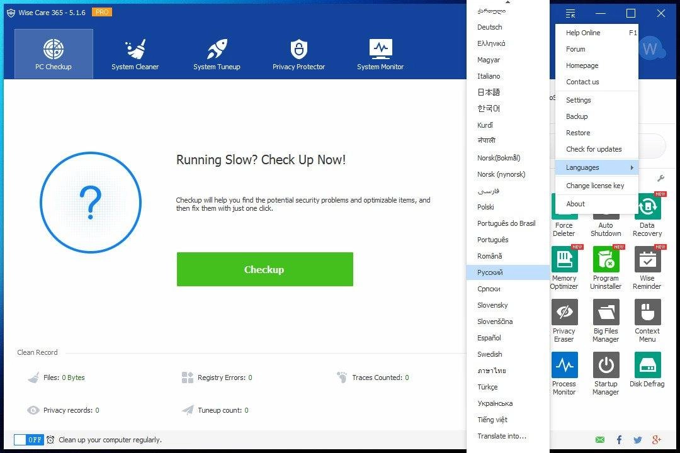Choose Magyar language
The width and height of the screenshot is (680, 453).
coord(508,60)
